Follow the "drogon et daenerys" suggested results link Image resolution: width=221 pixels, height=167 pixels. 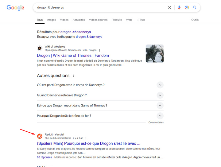76,32
